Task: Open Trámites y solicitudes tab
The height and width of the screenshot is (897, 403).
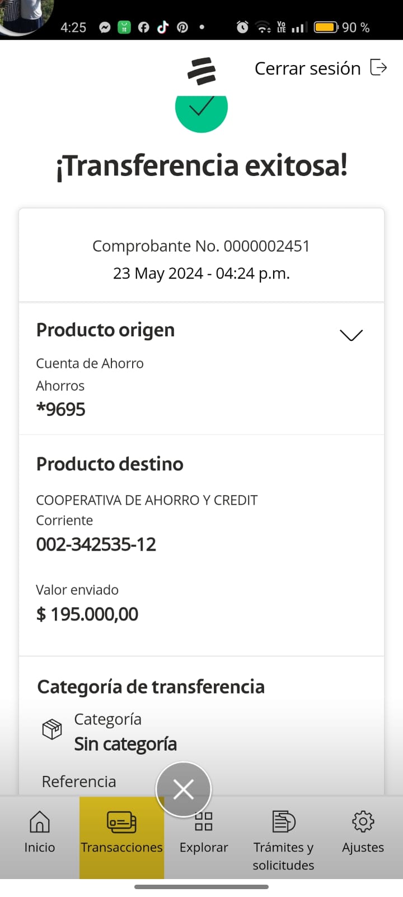Action: pos(283,838)
